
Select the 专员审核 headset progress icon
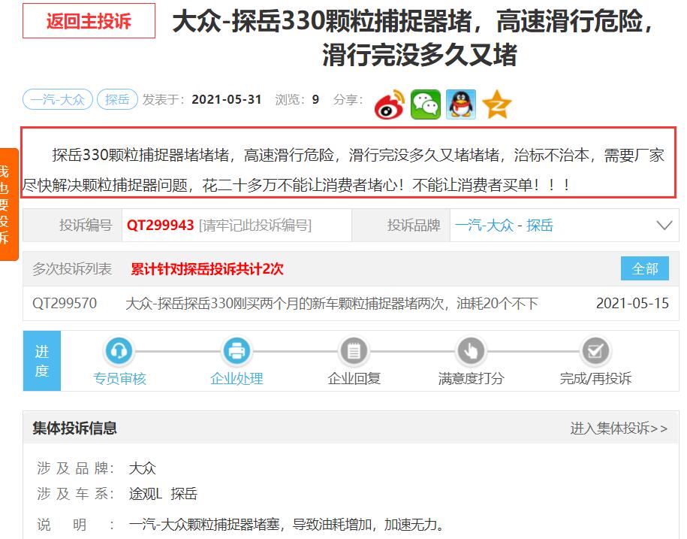119,351
